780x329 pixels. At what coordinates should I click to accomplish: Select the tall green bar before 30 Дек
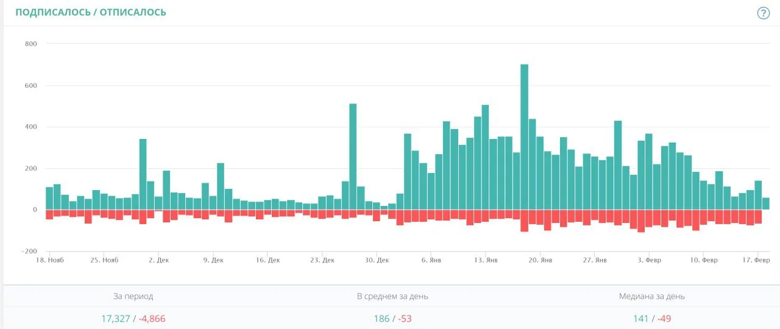353,157
